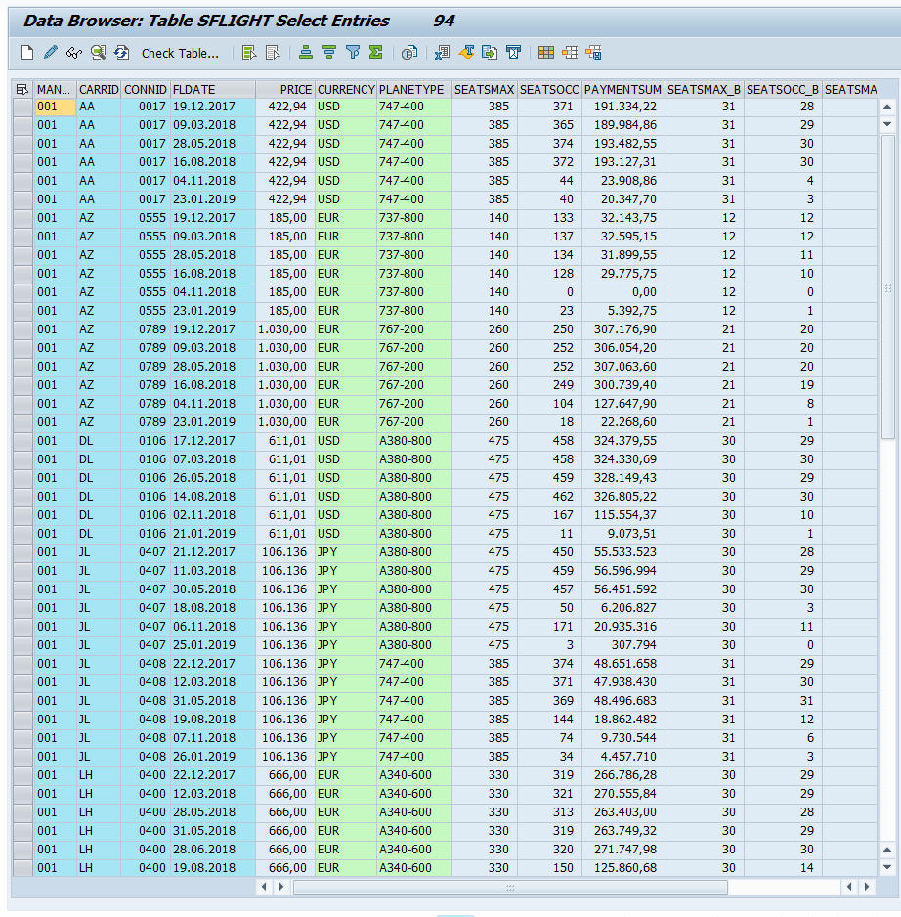Click the Word Processing icon
The width and height of the screenshot is (901, 917).
coord(466,53)
